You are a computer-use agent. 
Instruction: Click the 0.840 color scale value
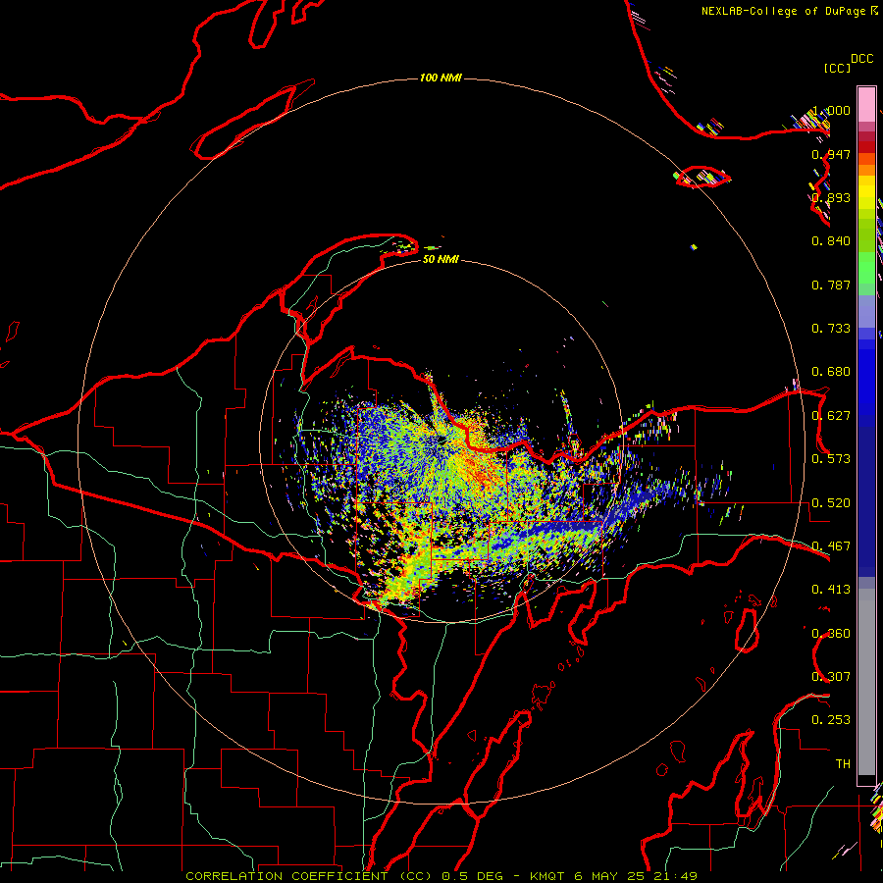tap(831, 241)
